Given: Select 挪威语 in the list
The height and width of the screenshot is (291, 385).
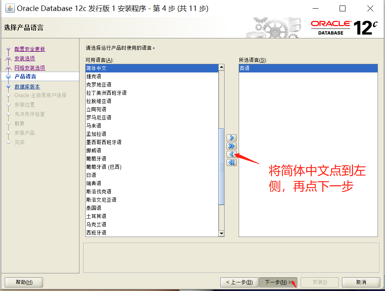Looking at the screenshot, I should coord(152,151).
